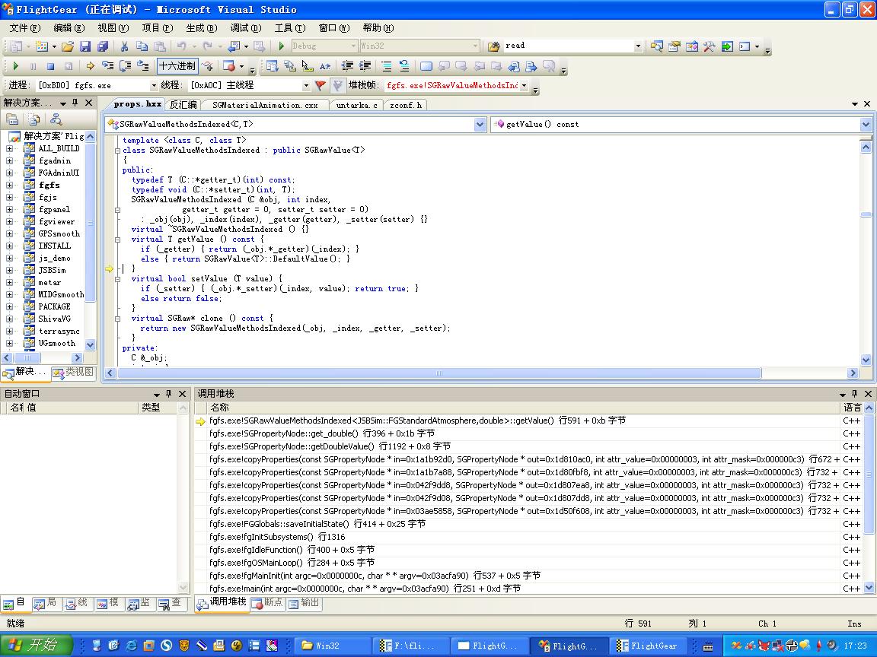Click the Save All stacked floppies icon
The image size is (877, 657).
[x=103, y=46]
